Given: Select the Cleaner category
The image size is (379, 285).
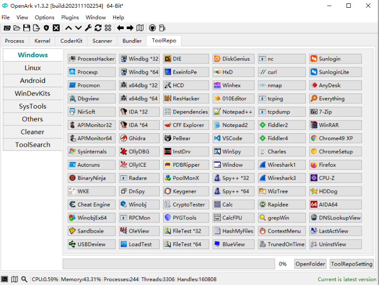Looking at the screenshot, I should pos(33,132).
